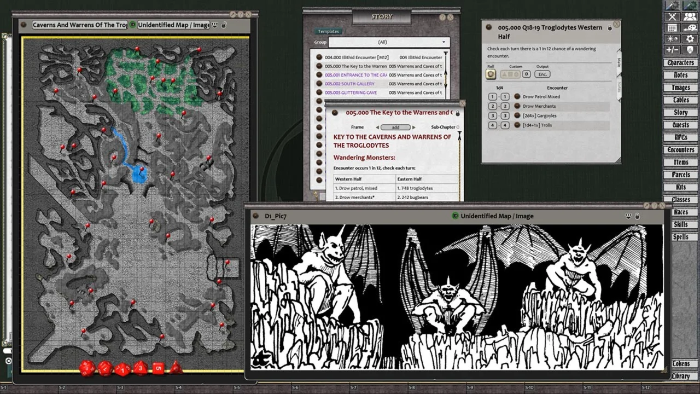
Task: Open the Modifiers plus/minus icon
Action: [672, 50]
